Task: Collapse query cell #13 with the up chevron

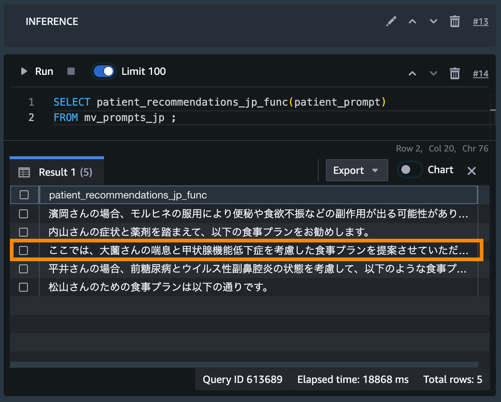Action: pyautogui.click(x=412, y=21)
